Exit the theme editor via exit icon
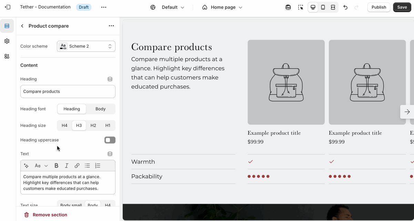This screenshot has height=221, width=414. (x=8, y=7)
